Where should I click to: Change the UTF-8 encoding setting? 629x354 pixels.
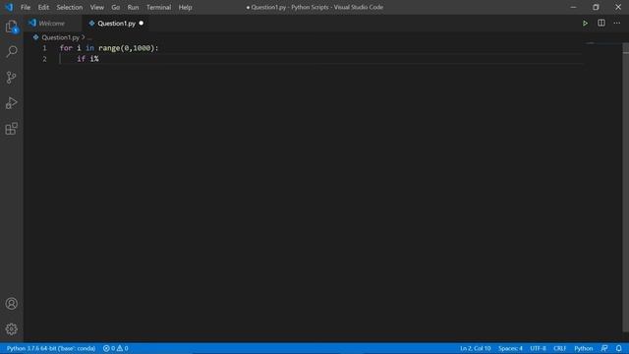pos(538,348)
